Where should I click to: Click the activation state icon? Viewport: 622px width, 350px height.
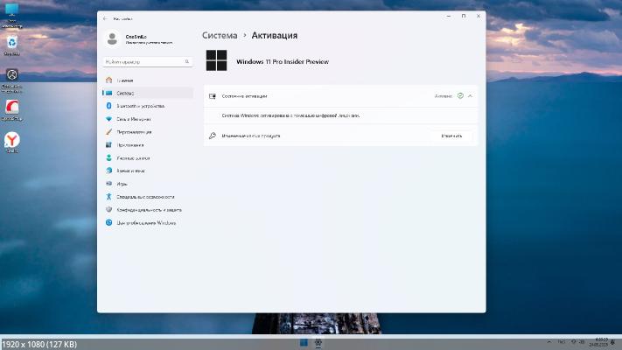pyautogui.click(x=213, y=96)
